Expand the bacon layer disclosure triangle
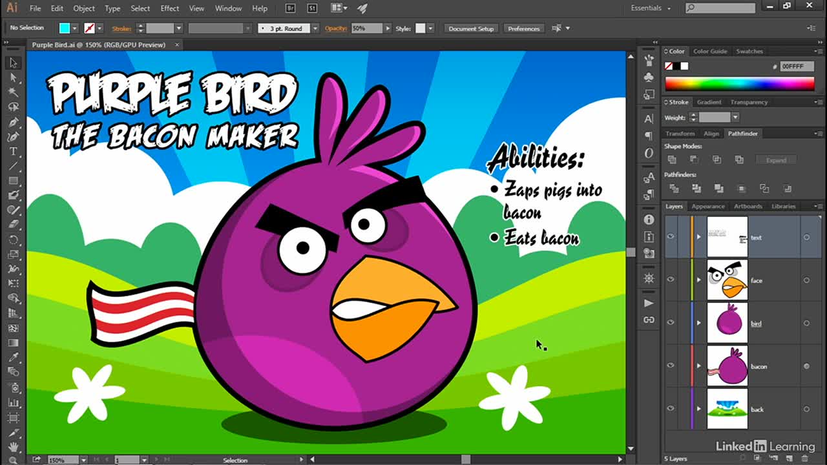This screenshot has height=465, width=827. point(698,366)
